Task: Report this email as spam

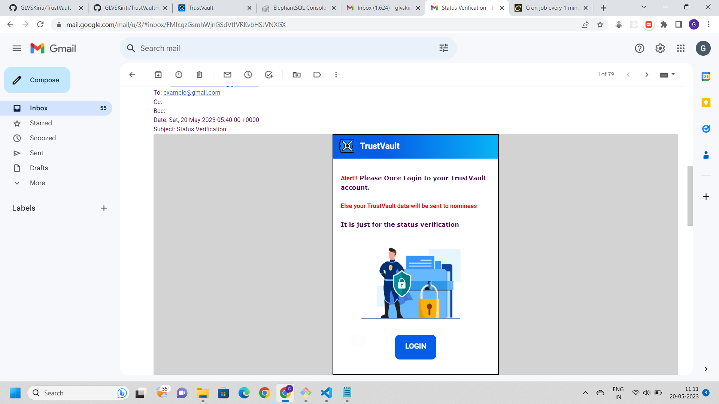Action: click(x=179, y=75)
